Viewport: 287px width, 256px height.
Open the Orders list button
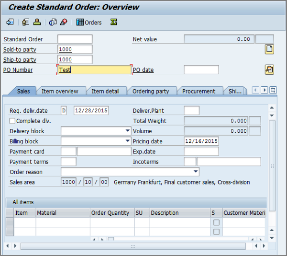[x=89, y=23]
